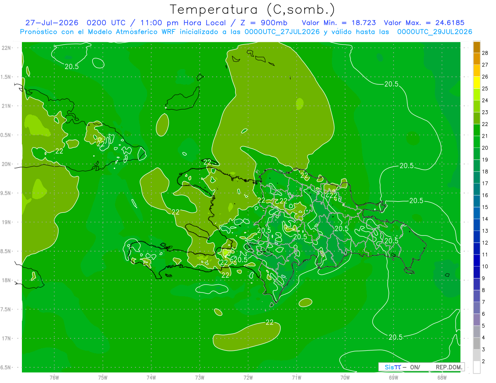Pick the yellow swatch between 25 and 26
Image resolution: width=496 pixels, height=383 pixels.
coord(477,82)
